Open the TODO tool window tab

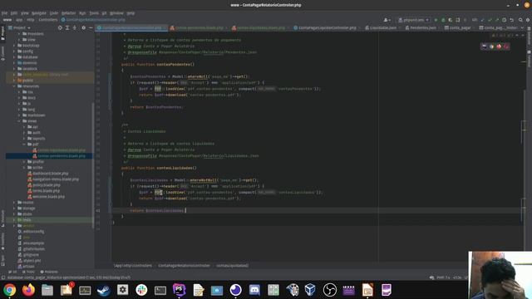[x=28, y=272]
